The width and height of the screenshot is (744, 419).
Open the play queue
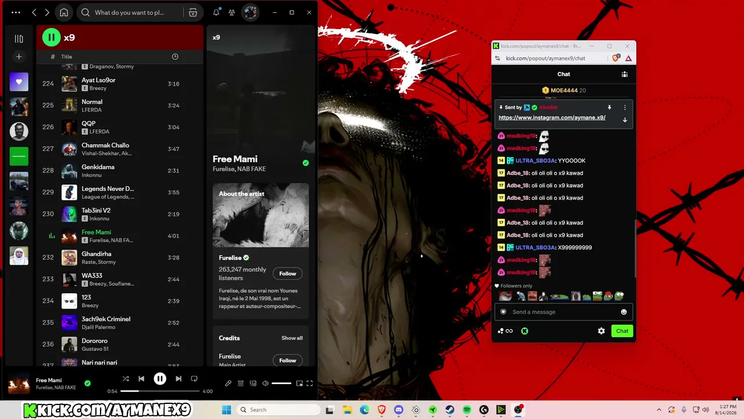241,384
